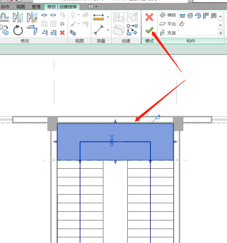Click the red X to cancel edit mode
The width and height of the screenshot is (227, 243).
click(149, 17)
